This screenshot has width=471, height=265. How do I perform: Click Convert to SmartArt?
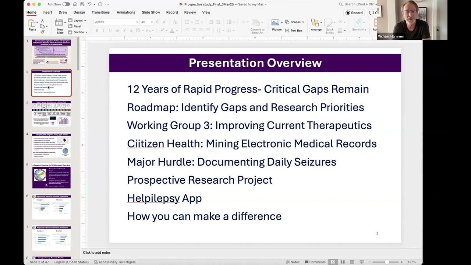[x=257, y=26]
